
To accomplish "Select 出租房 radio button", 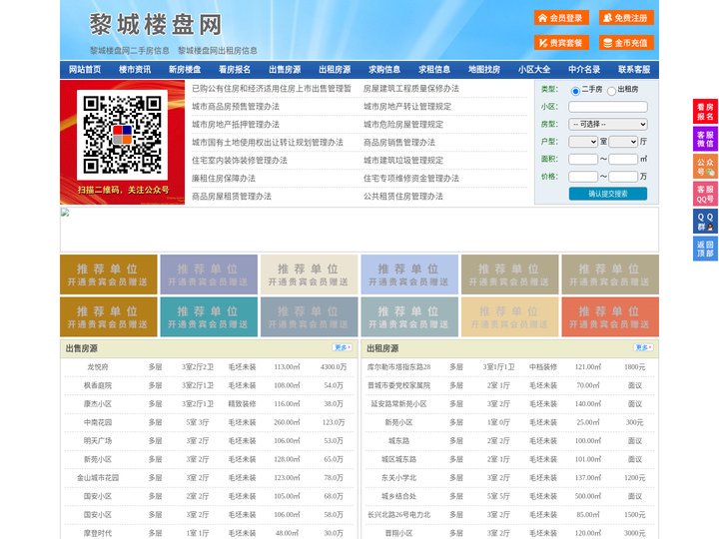I will (x=611, y=91).
